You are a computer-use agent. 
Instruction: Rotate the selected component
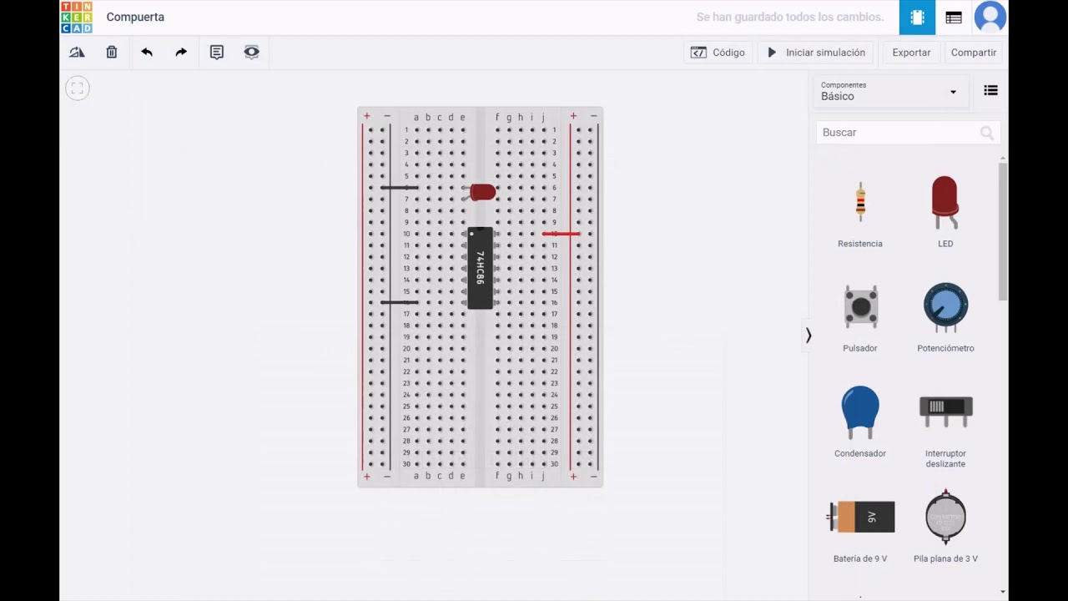click(77, 52)
